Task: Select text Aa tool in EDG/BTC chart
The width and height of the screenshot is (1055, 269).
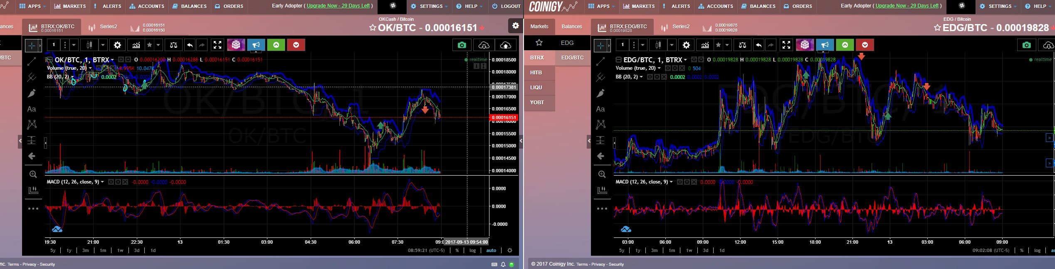Action: coord(600,109)
